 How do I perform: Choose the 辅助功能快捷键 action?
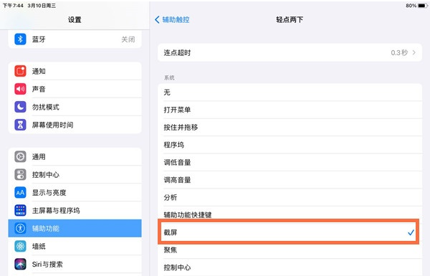[x=290, y=215]
